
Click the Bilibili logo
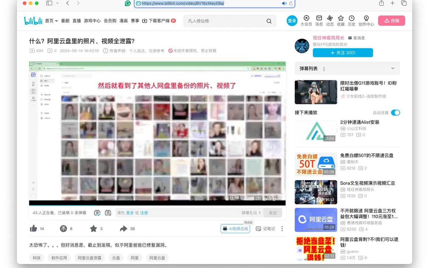(x=33, y=21)
